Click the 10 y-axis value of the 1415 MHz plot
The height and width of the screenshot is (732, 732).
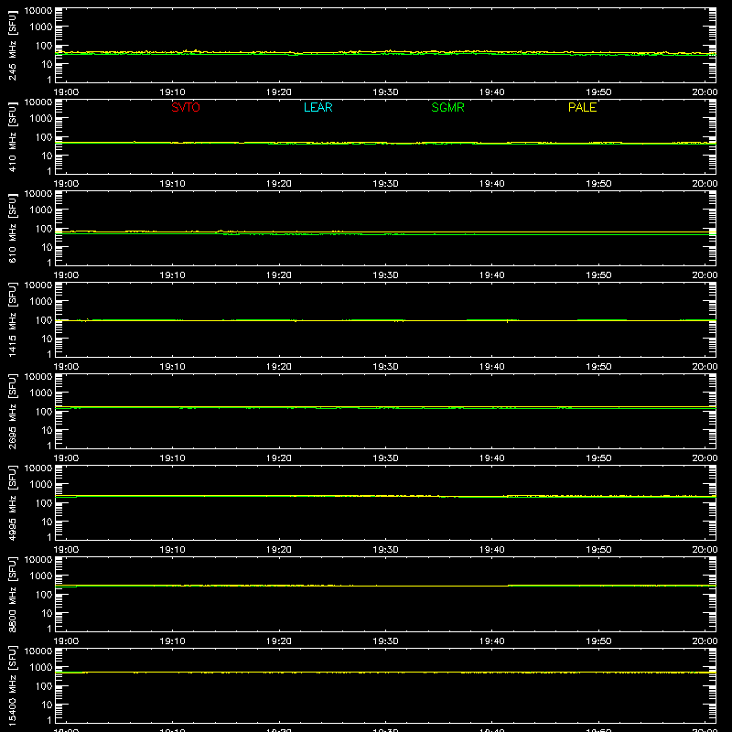click(47, 339)
